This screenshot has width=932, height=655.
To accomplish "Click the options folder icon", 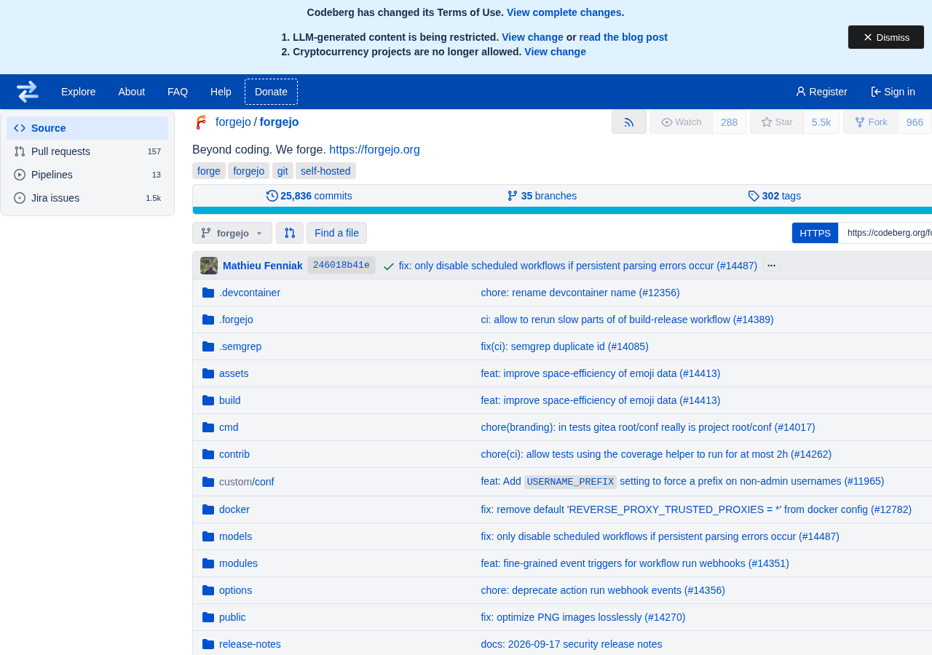I will [x=208, y=590].
